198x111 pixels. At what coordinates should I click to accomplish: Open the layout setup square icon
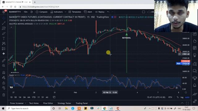144,12
